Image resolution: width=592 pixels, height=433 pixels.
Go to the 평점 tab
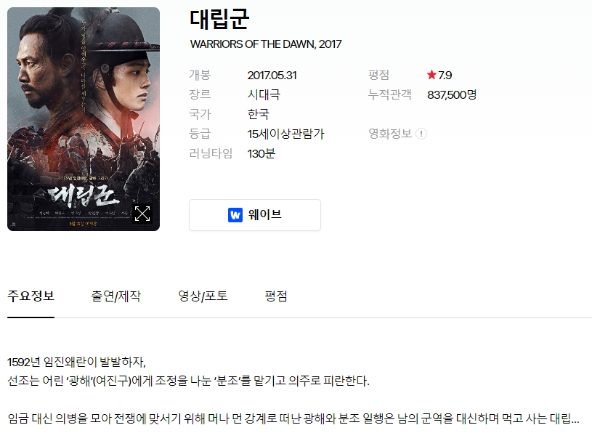pos(276,296)
